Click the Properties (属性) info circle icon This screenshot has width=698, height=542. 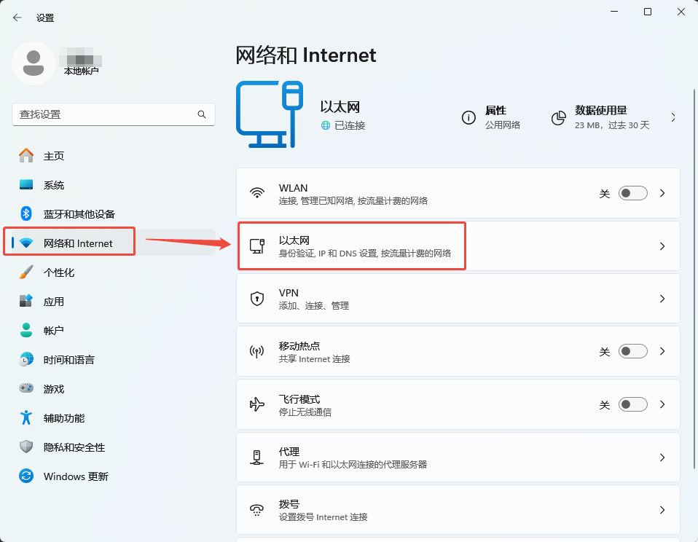tap(468, 117)
